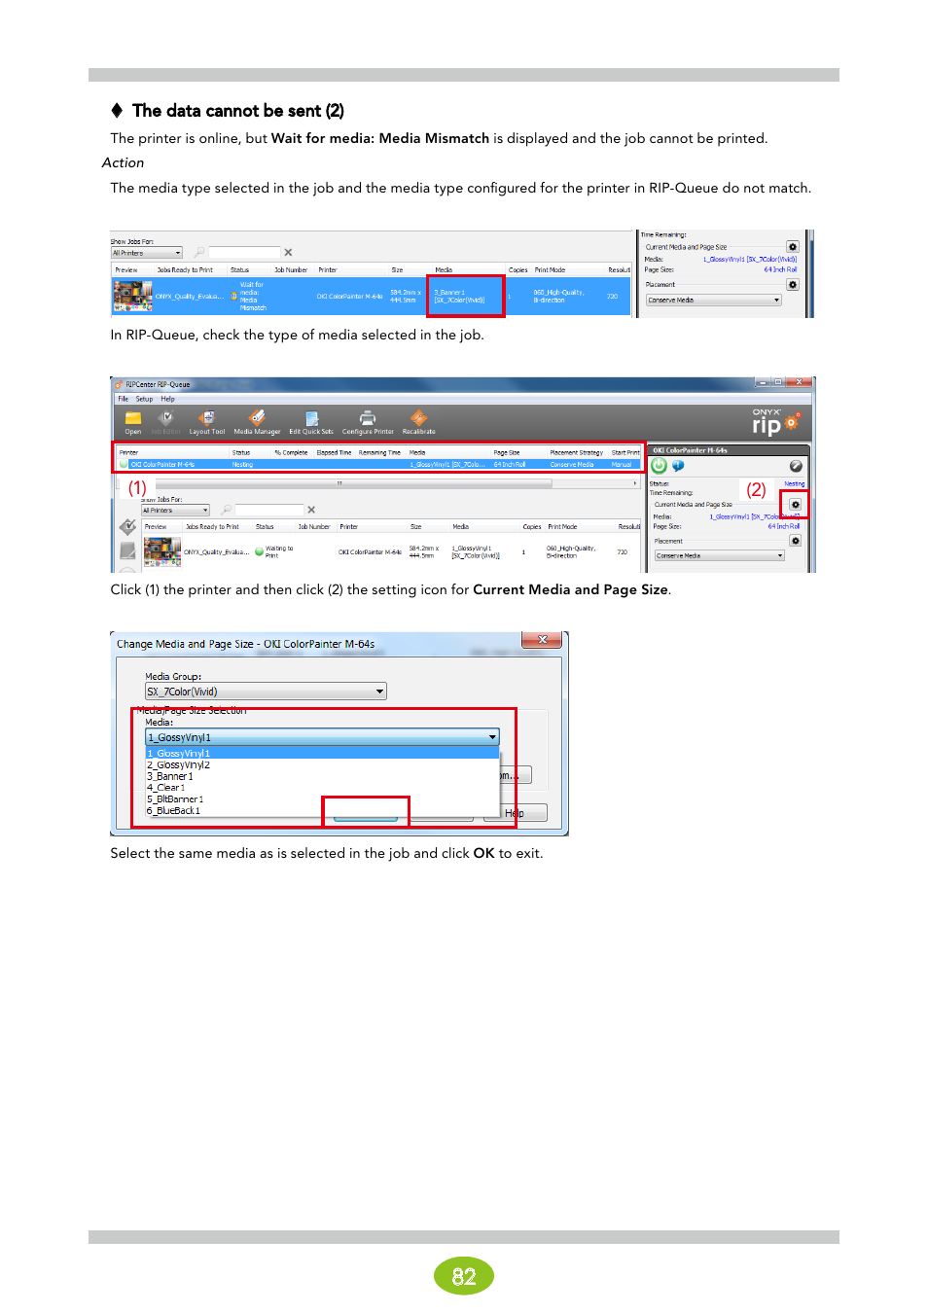Expand Conserve Media dropdown in top screenshot

[x=714, y=300]
